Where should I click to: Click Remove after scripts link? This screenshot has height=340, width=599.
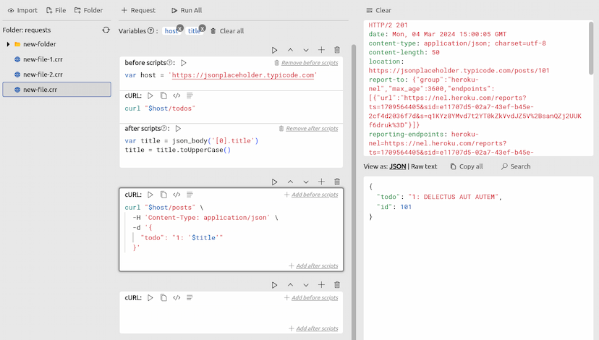(x=309, y=128)
